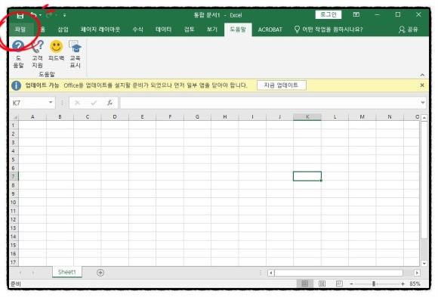Switch to the 페이지 레이아웃 tab
Viewport: 438px width, 297px height.
(x=100, y=29)
